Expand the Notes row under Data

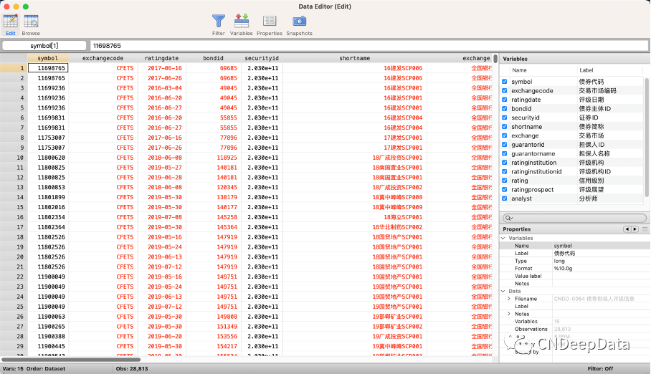tap(509, 314)
